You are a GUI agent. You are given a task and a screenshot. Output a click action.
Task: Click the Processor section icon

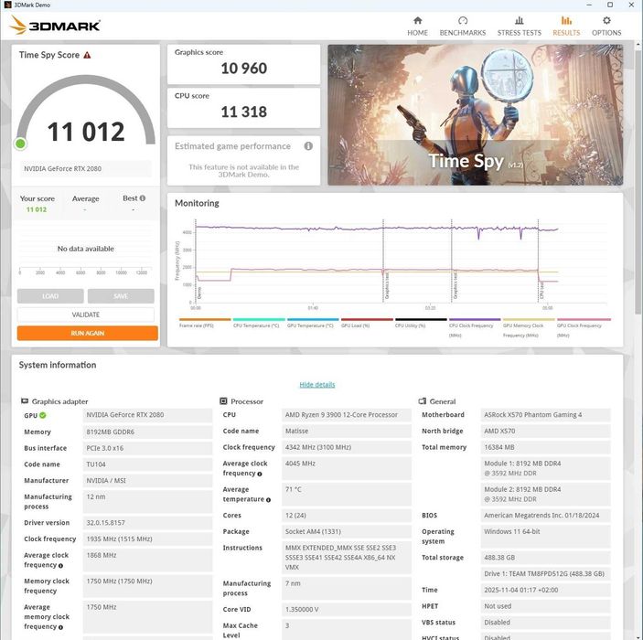[223, 401]
